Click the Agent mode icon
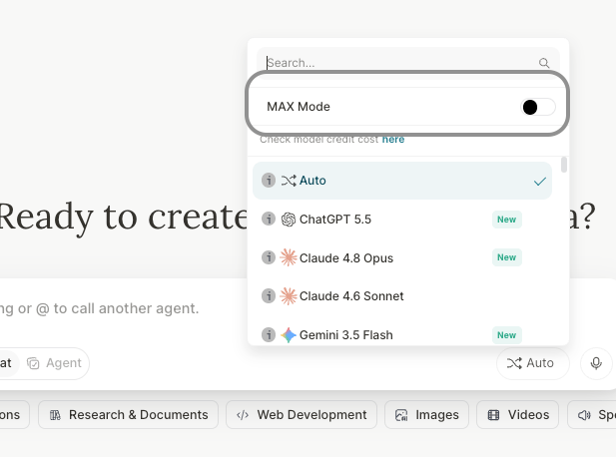This screenshot has width=616, height=457. pyautogui.click(x=33, y=363)
